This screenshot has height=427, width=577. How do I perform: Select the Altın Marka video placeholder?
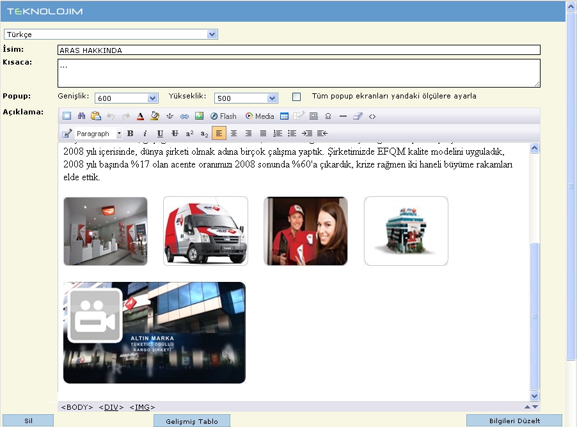[155, 333]
